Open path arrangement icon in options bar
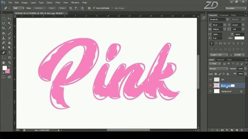 (x=82, y=8)
